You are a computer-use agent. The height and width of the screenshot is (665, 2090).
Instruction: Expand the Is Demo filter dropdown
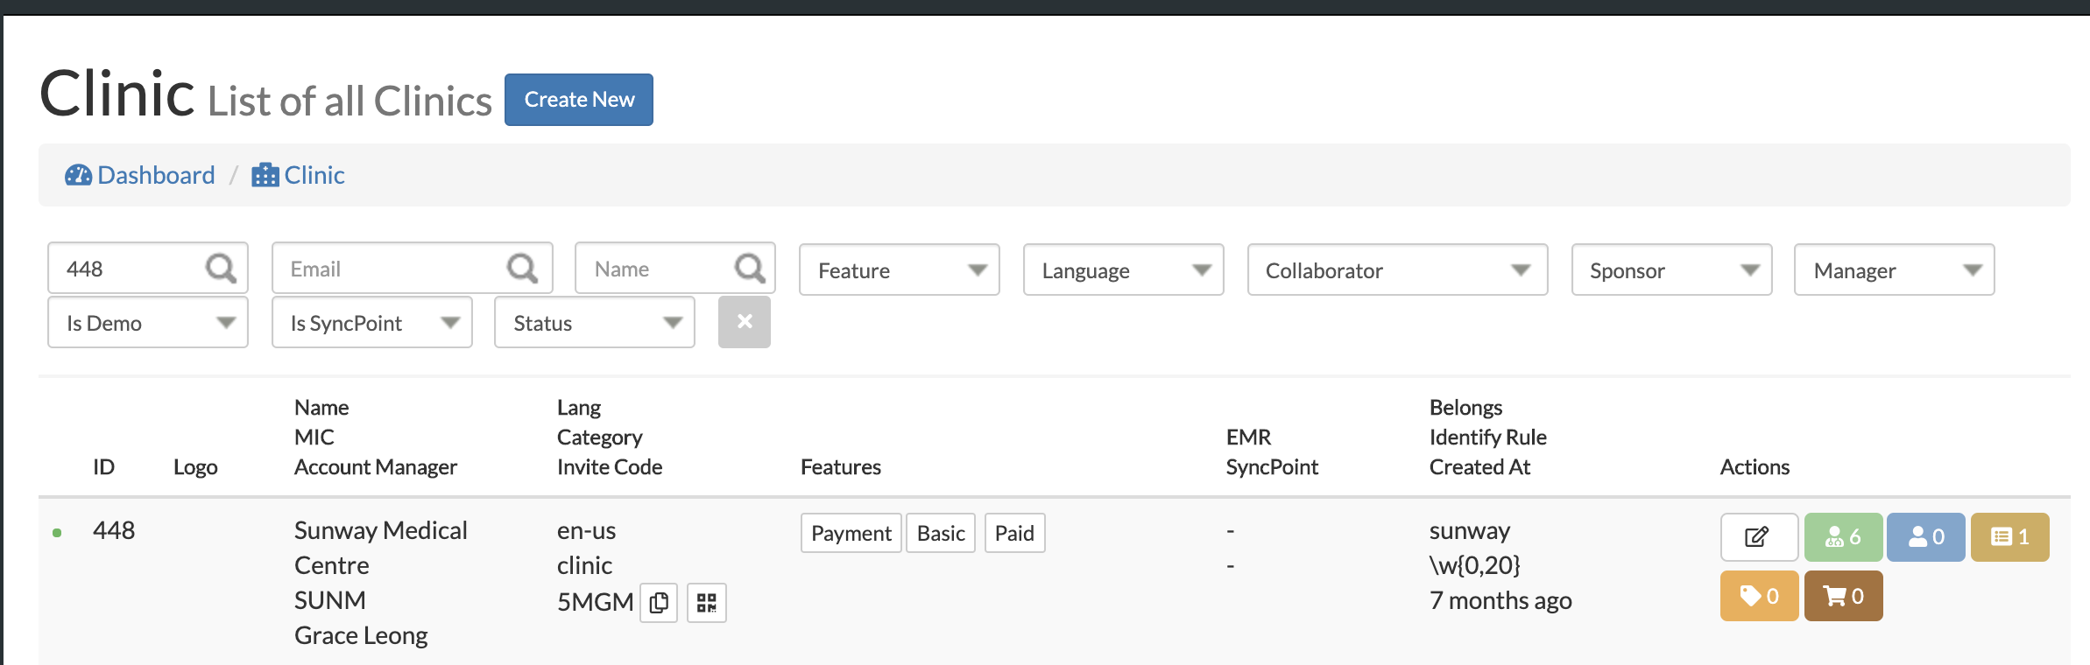[x=147, y=323]
